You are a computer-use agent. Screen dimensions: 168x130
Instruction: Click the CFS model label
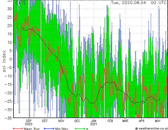tap(20, 3)
